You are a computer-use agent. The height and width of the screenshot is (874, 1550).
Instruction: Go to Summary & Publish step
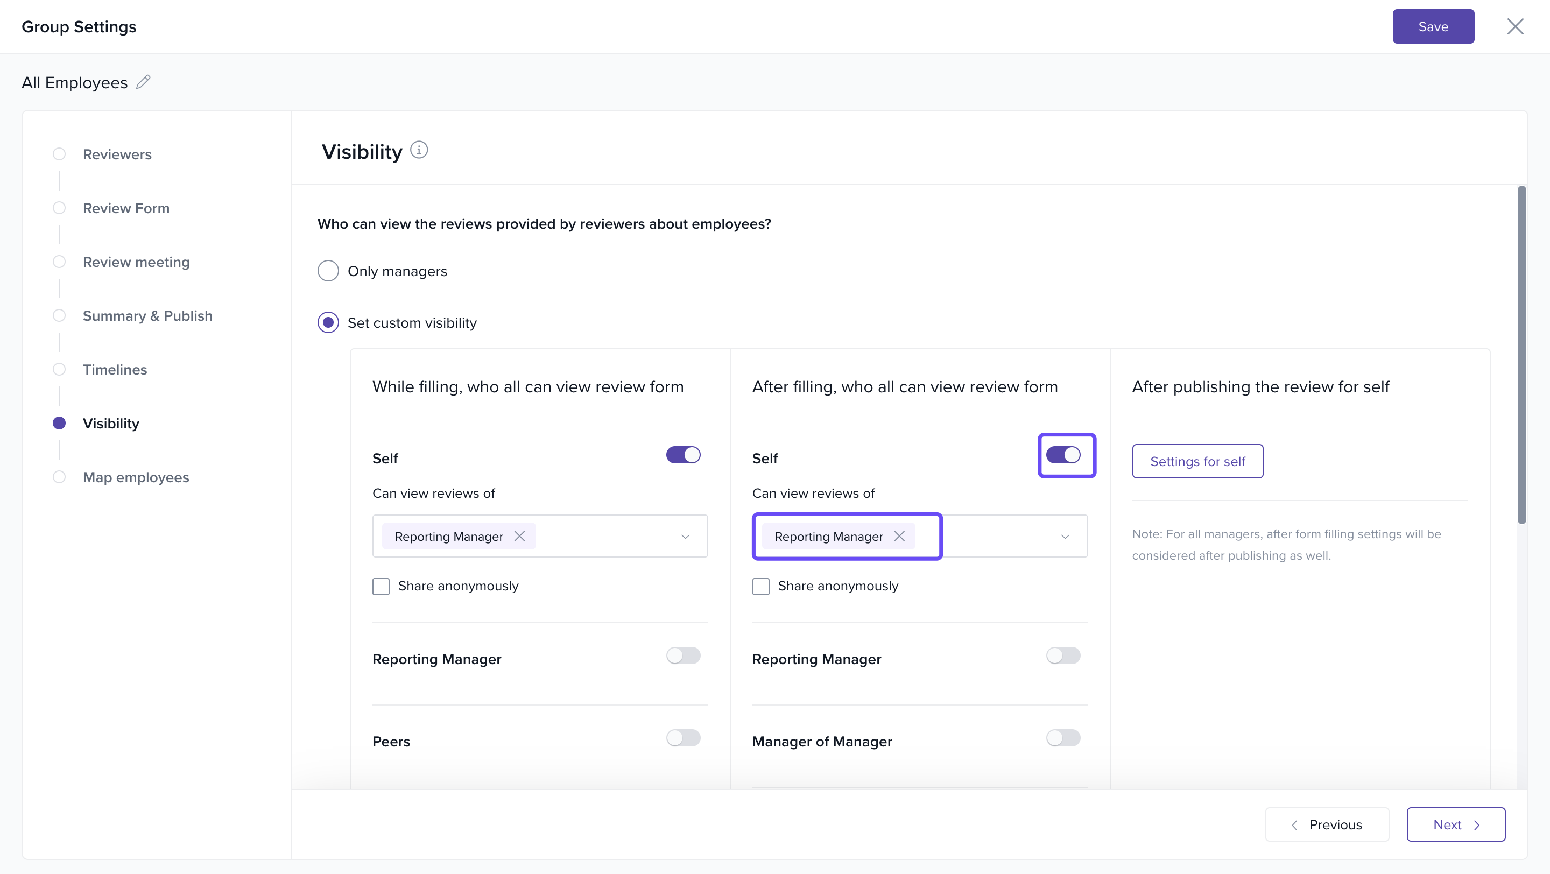click(147, 316)
